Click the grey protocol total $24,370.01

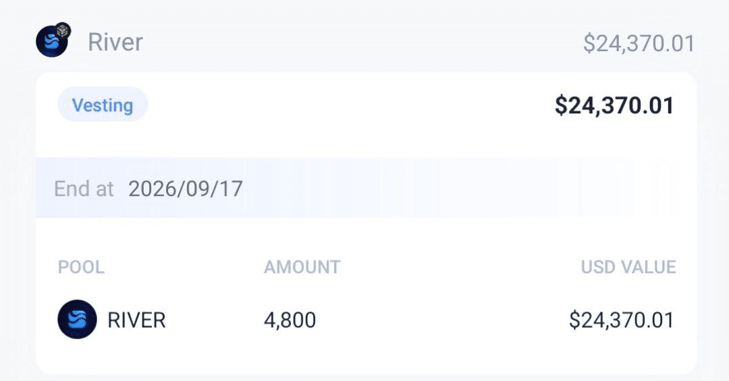coord(639,43)
